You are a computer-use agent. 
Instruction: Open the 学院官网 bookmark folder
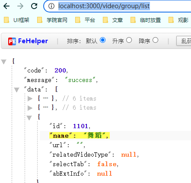(52, 20)
